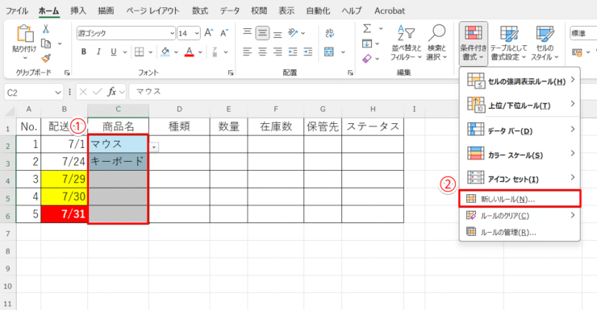Expand the Fill Color dropdown arrow
This screenshot has height=310, width=597.
[x=176, y=52]
